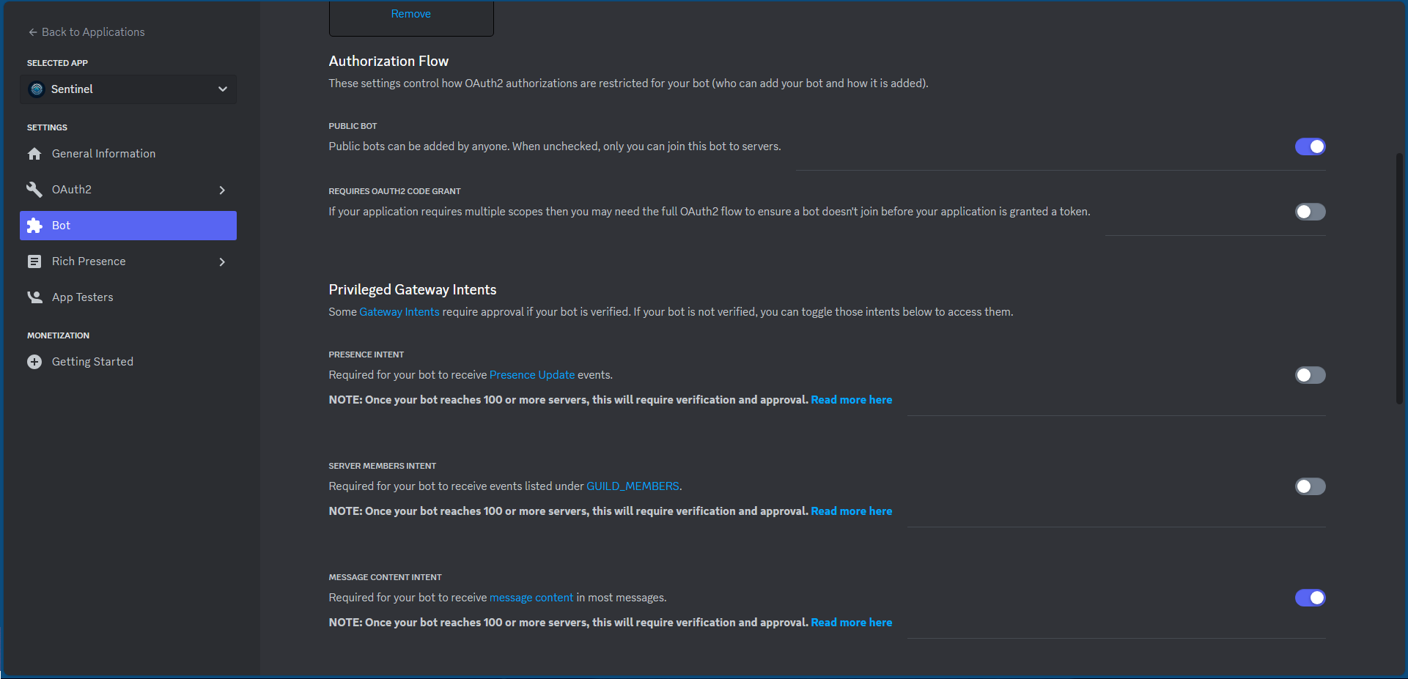The height and width of the screenshot is (679, 1408).
Task: Expand the OAuth2 submenu chevron
Action: point(222,190)
